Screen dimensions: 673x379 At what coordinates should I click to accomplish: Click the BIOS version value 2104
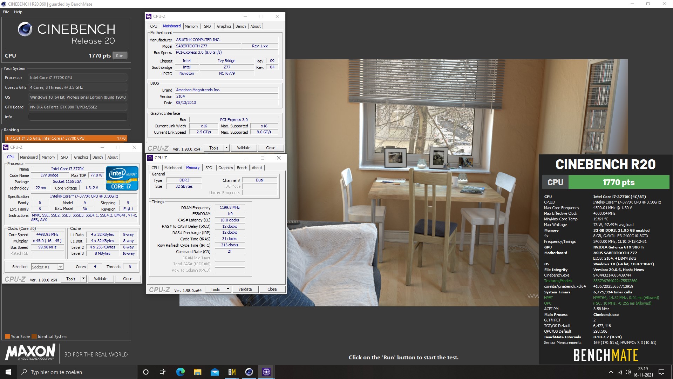click(x=226, y=96)
